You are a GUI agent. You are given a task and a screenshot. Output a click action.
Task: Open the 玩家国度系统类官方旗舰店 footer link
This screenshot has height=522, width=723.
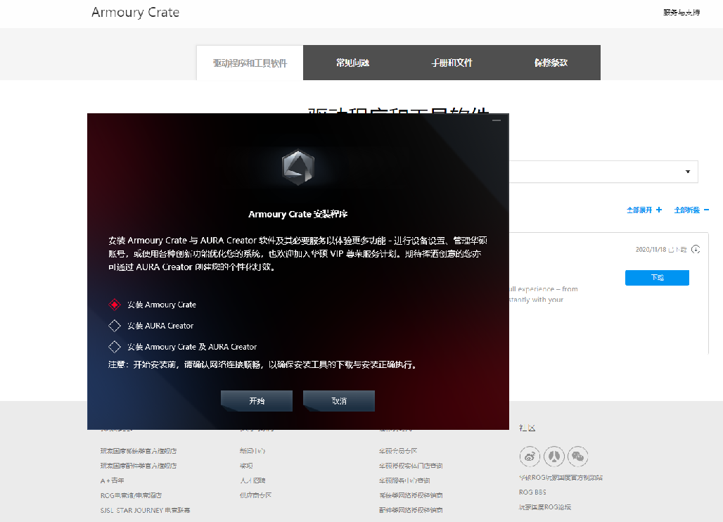click(x=139, y=451)
